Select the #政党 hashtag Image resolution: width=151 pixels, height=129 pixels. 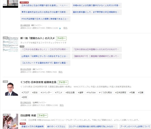(24, 97)
